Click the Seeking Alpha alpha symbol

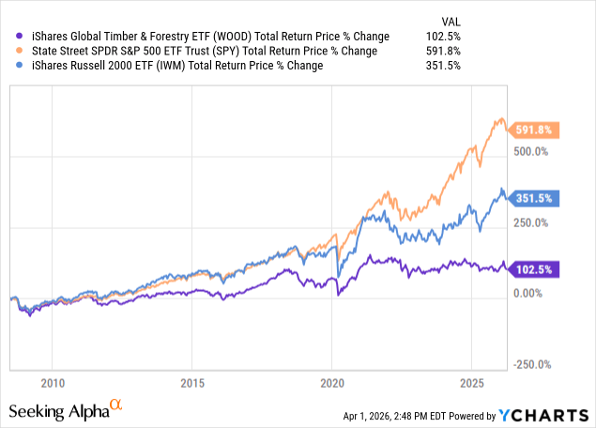pos(116,405)
